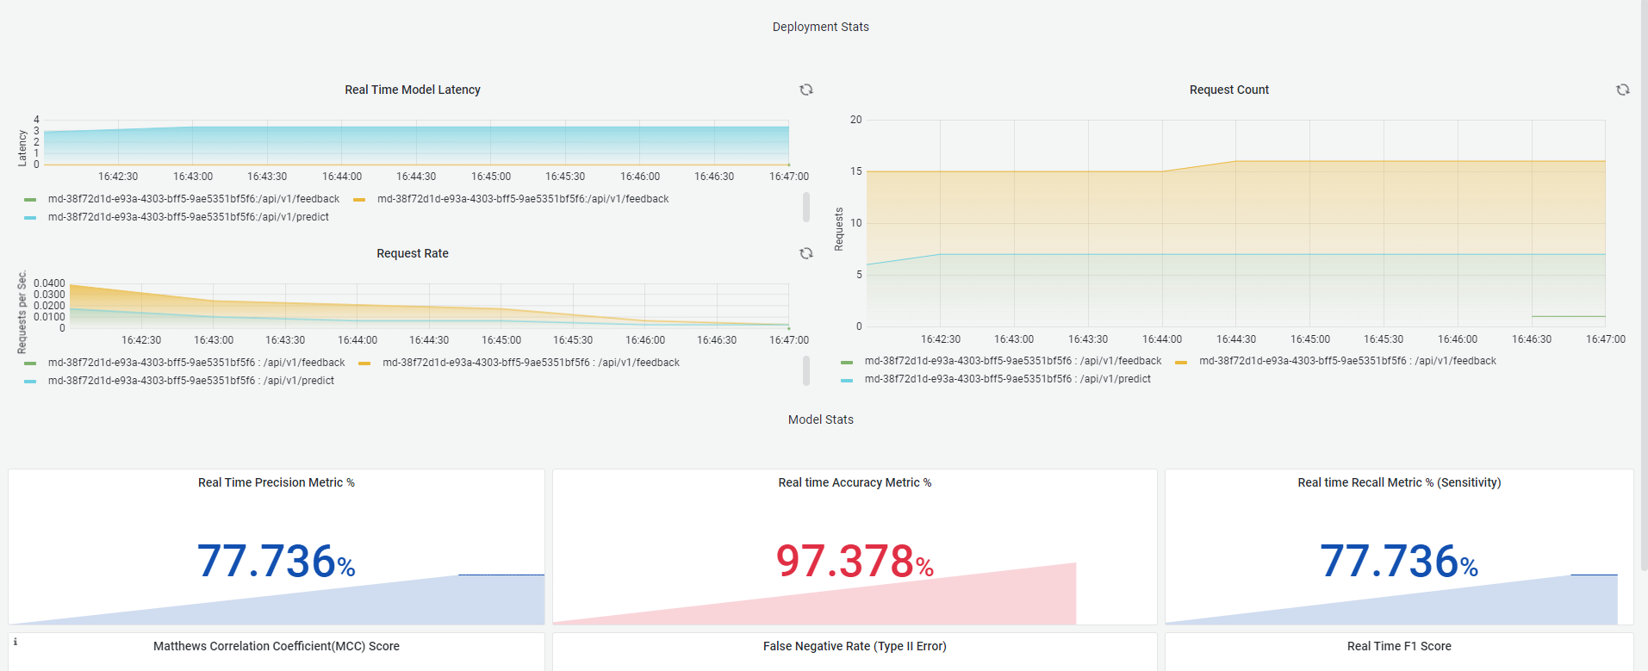Click cyan predict swatch in Request Count legend
The width and height of the screenshot is (1648, 671).
click(847, 381)
